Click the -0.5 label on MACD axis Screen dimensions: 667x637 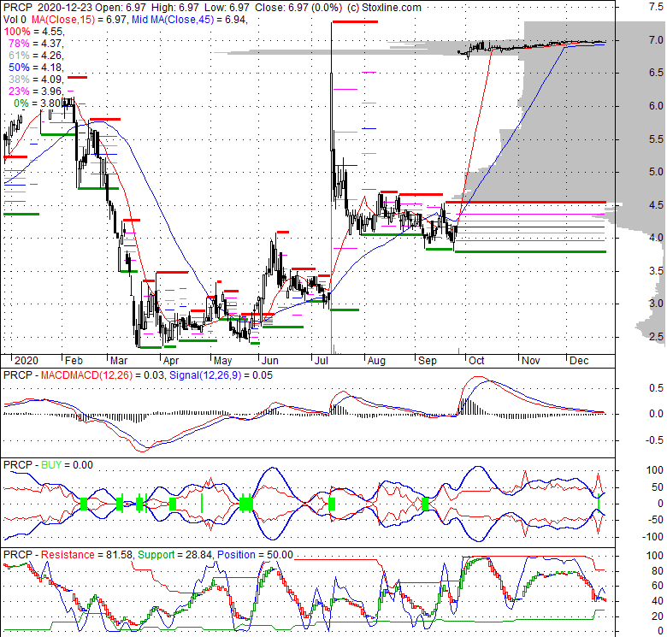pyautogui.click(x=654, y=440)
